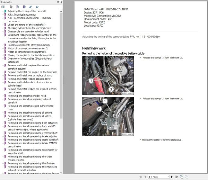Click the first gray bookmark toolbar icon
This screenshot has width=208, height=180.
tap(11, 7)
